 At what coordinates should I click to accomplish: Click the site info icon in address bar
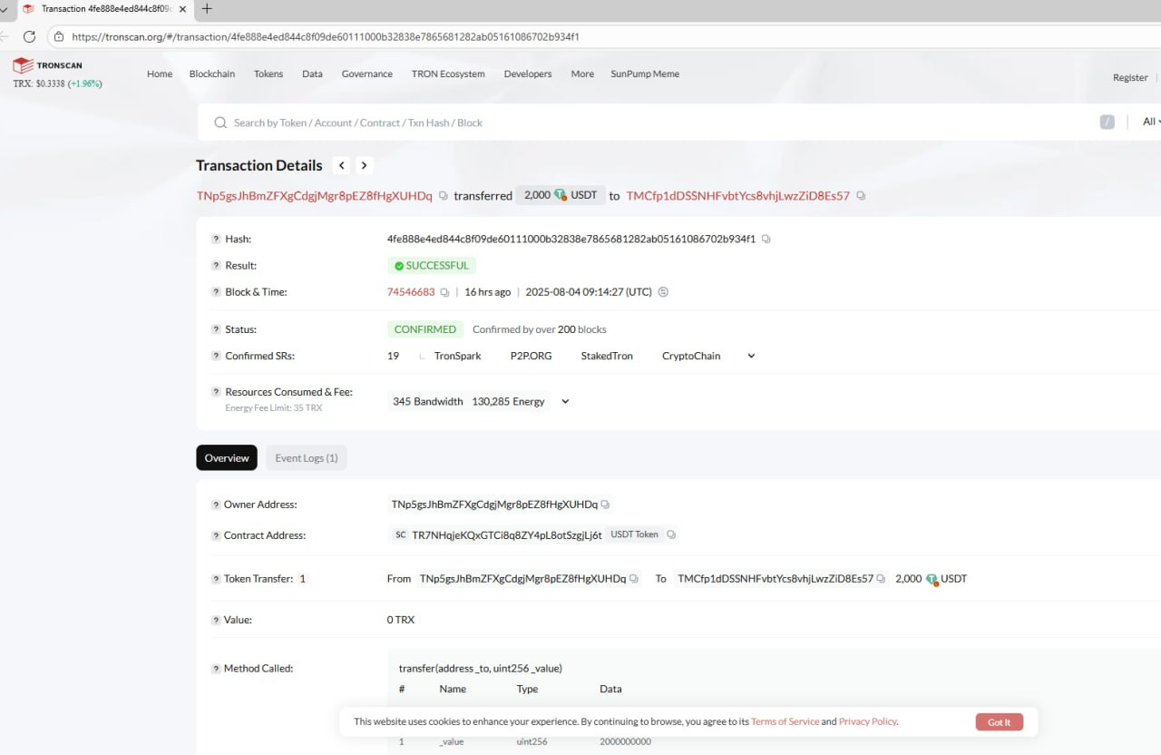(x=59, y=36)
